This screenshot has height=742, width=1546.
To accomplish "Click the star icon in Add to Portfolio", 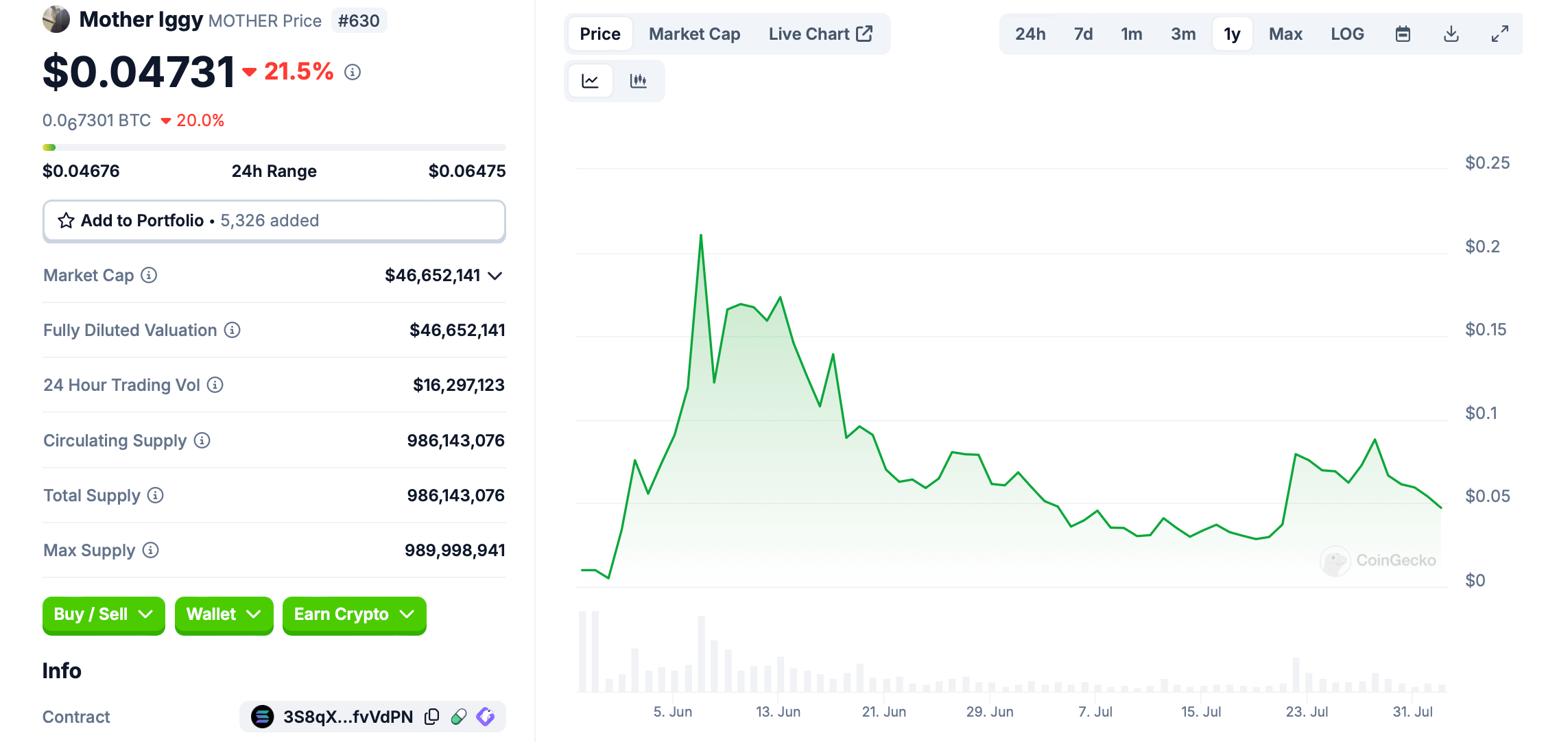I will pyautogui.click(x=66, y=220).
